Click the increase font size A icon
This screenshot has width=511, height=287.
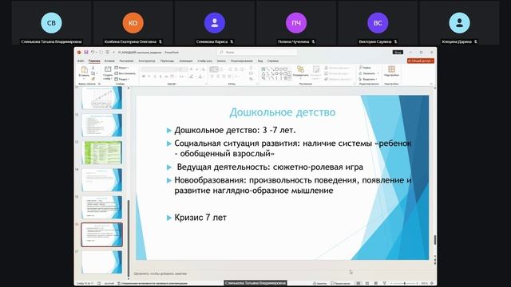(x=192, y=69)
